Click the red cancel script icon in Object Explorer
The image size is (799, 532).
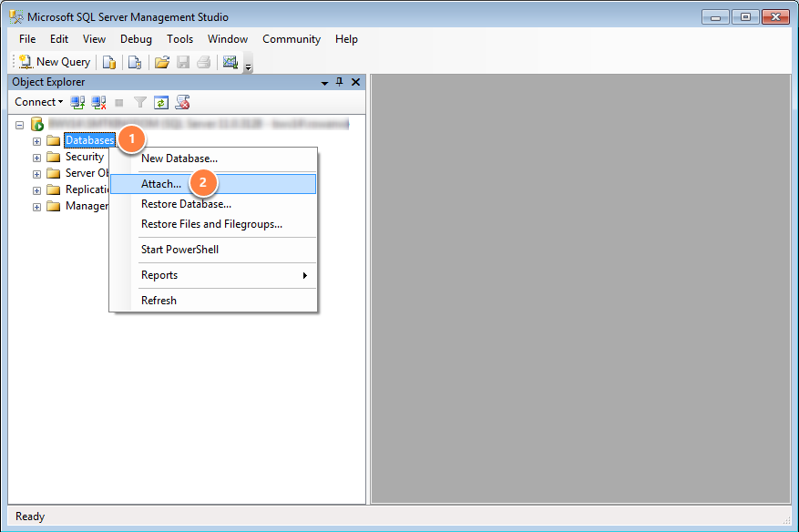182,102
